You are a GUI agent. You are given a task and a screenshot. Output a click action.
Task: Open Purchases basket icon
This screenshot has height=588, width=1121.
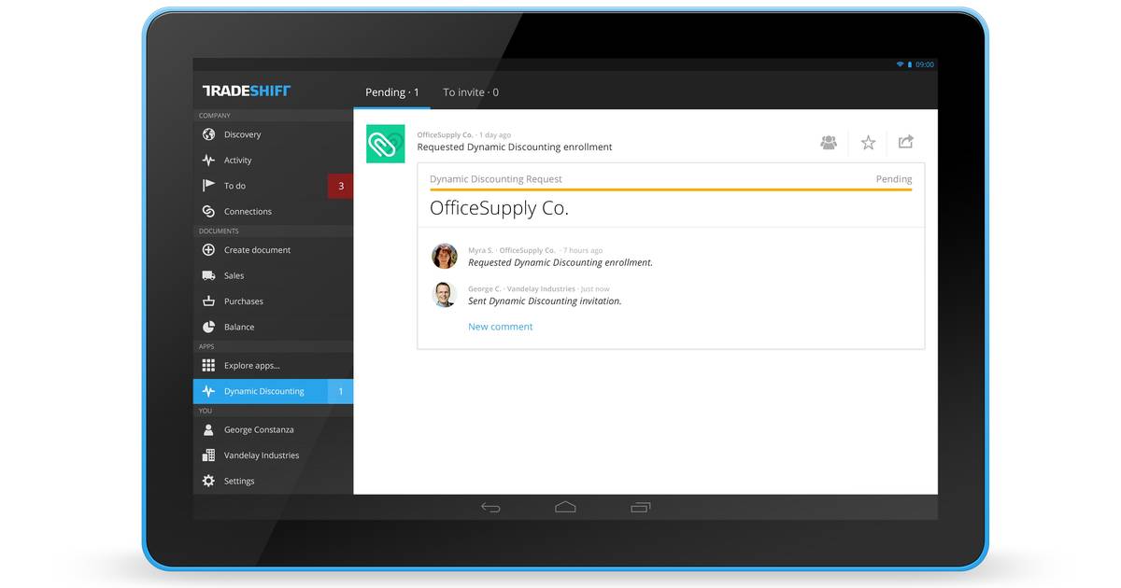coord(208,301)
